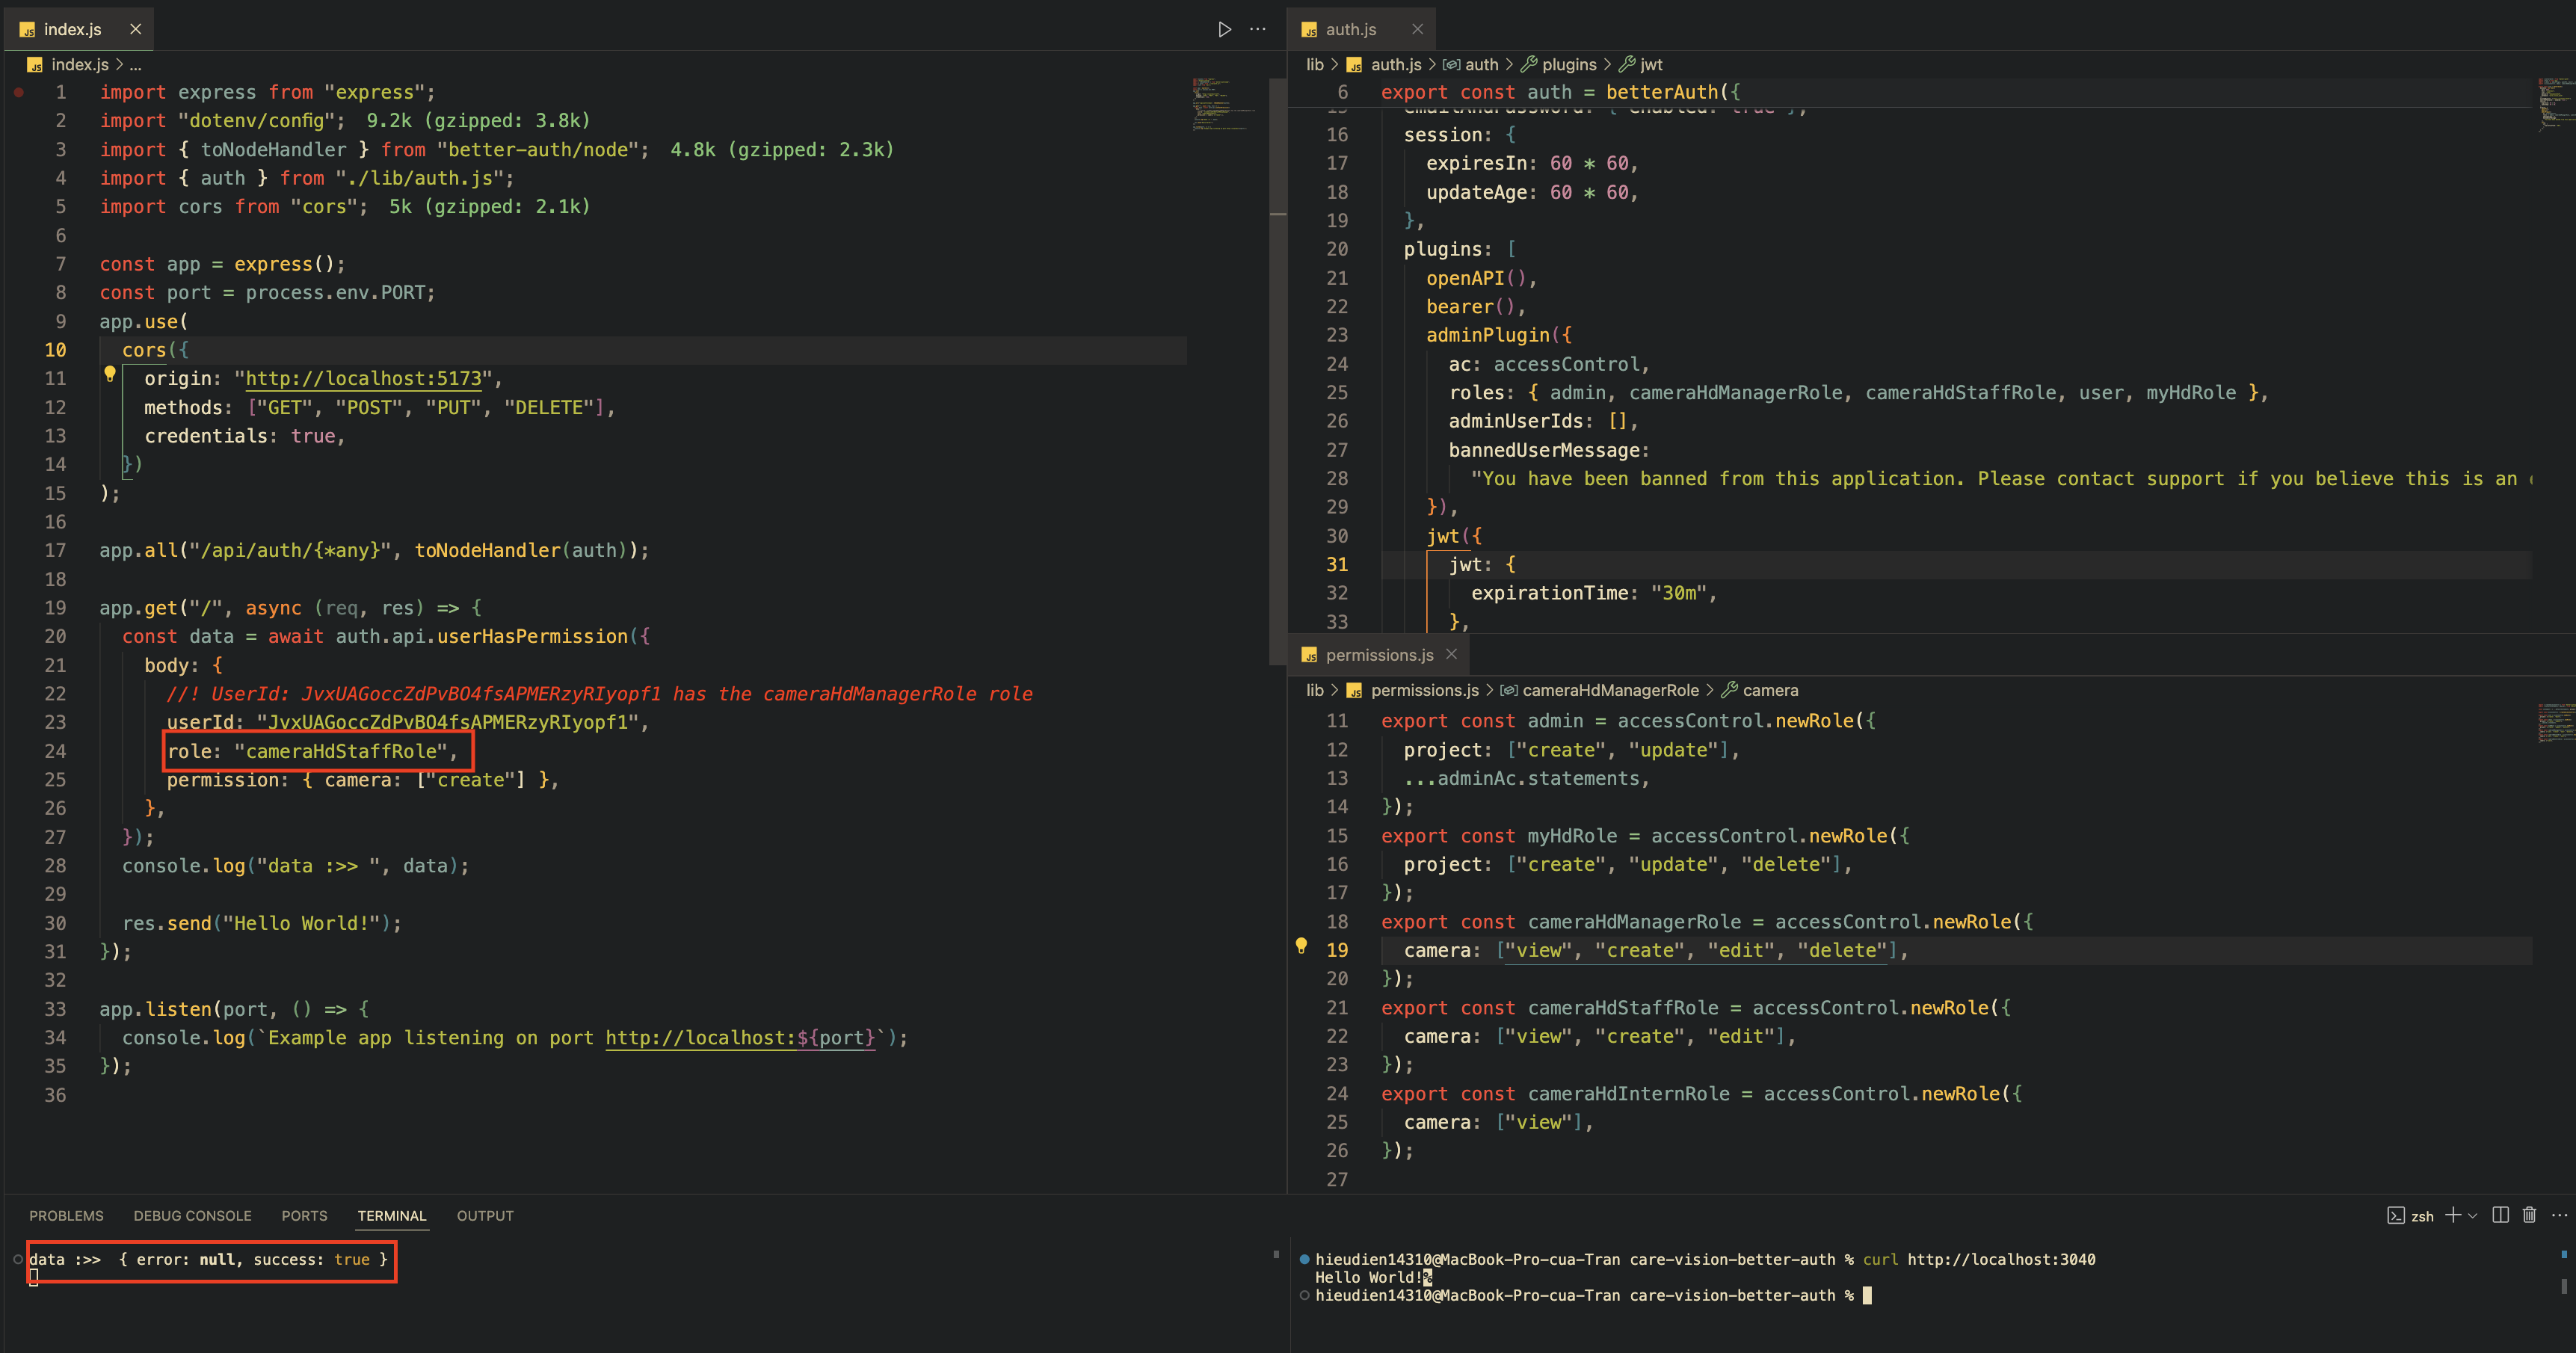Run index.js with the play icon
This screenshot has width=2576, height=1353.
click(x=1224, y=29)
